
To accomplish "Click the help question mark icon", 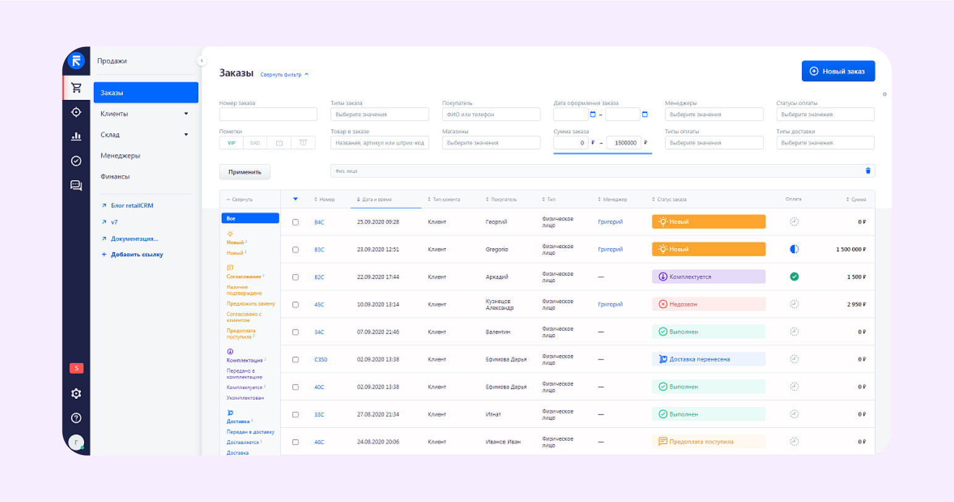I will [x=76, y=418].
